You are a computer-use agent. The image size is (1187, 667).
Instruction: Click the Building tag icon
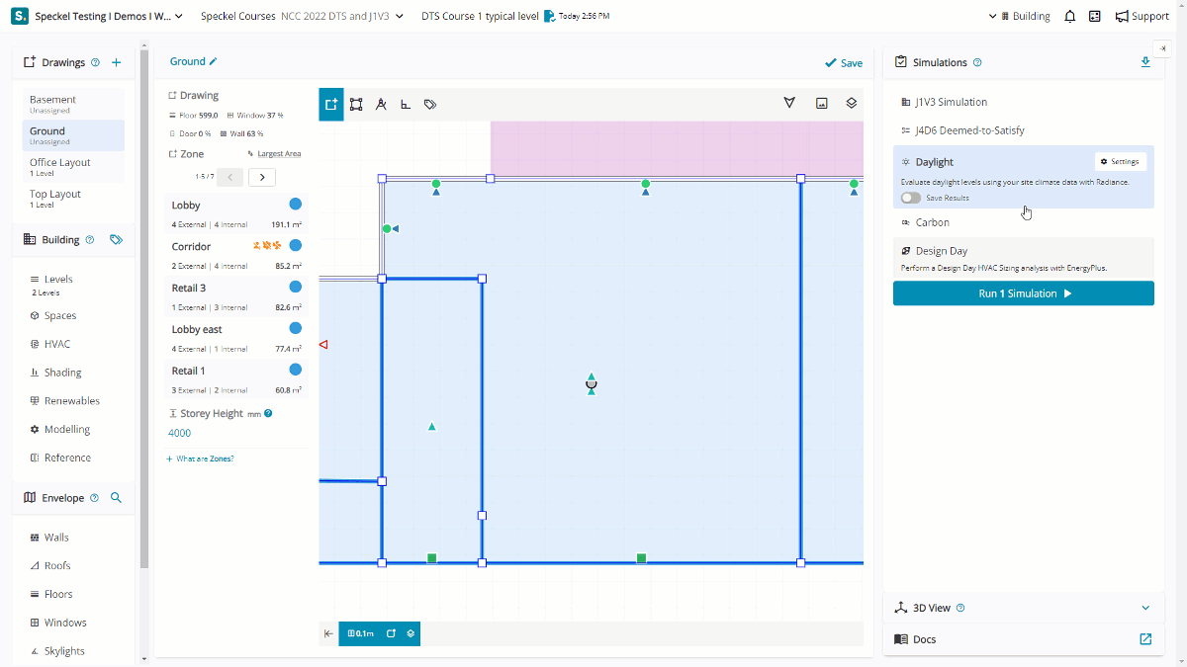pos(116,239)
